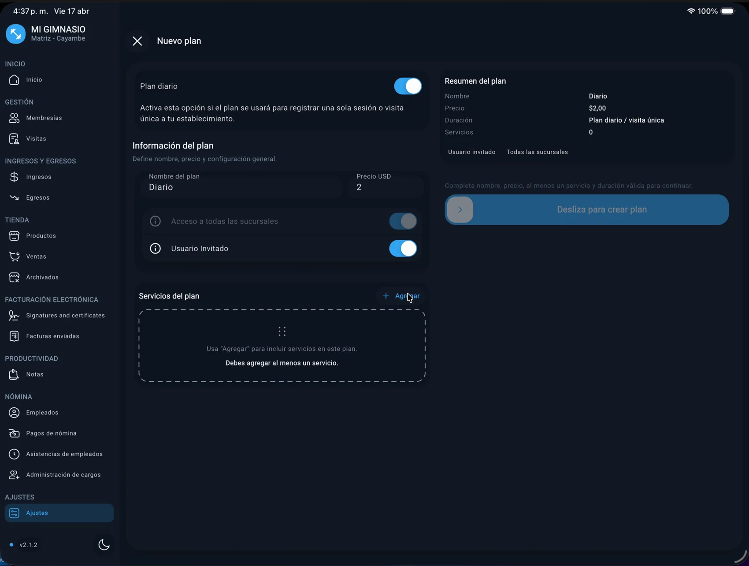
Task: Go to Pagos de nómina
Action: click(x=51, y=433)
